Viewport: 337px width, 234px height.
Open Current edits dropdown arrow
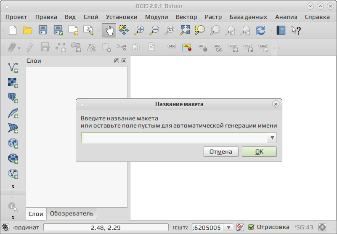coord(19,48)
